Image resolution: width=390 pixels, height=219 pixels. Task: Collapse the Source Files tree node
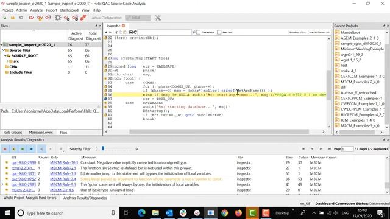[x=4, y=50]
